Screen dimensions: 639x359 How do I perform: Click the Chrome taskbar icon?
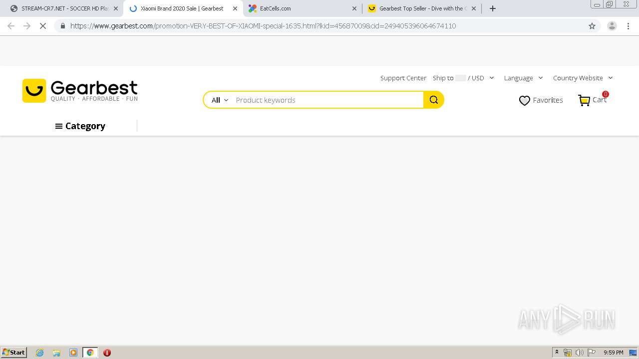point(90,353)
